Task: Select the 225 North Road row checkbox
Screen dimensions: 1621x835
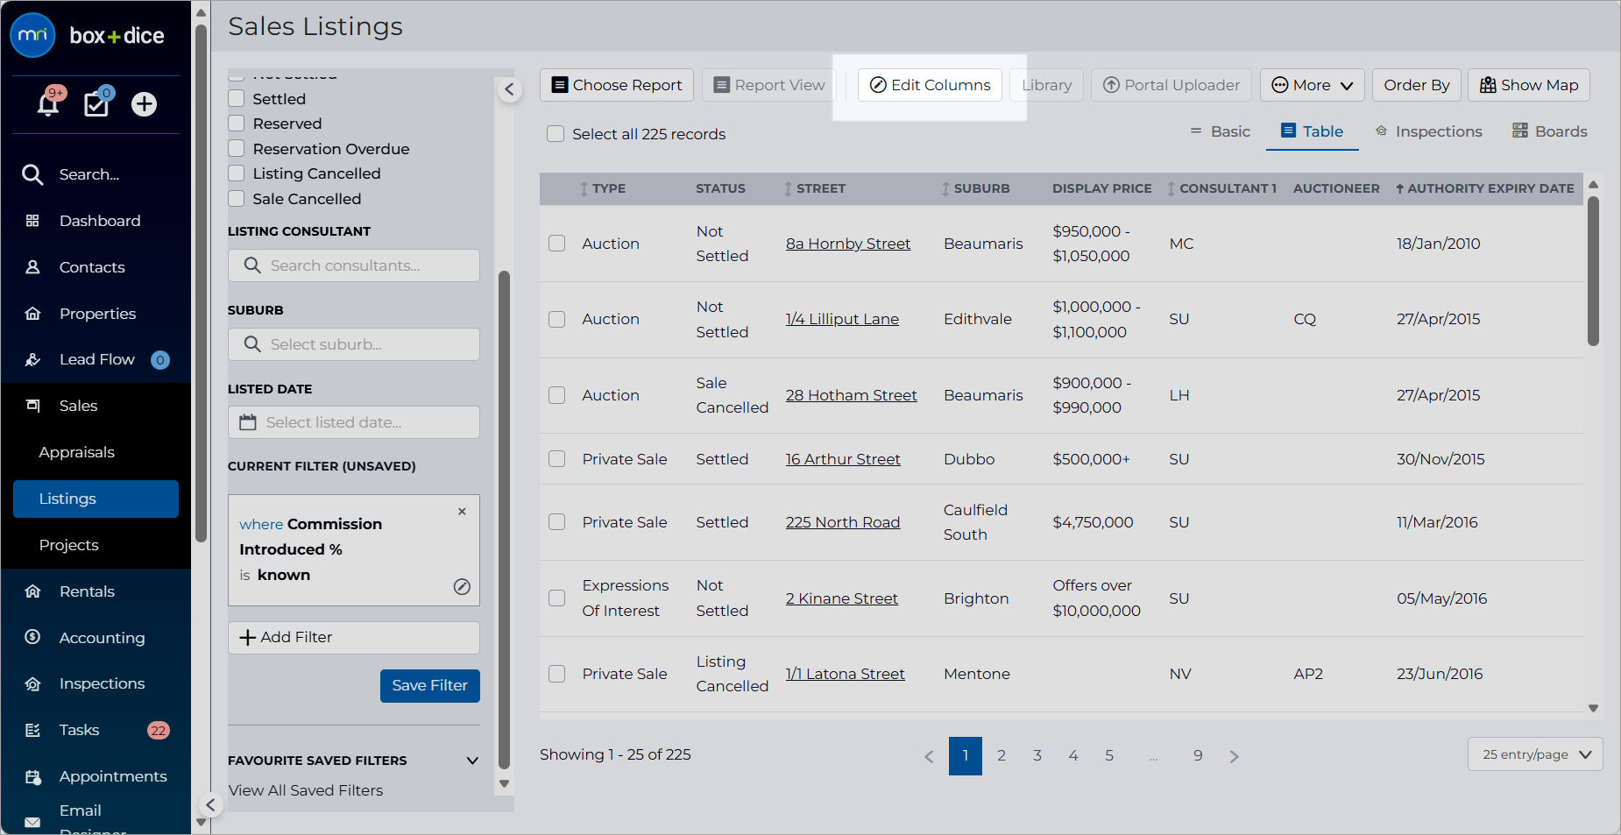Action: pos(557,522)
